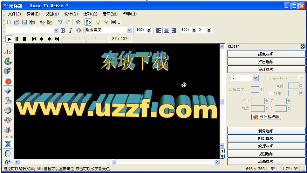This screenshot has height=173, width=307.
Task: Open the 文件(F) menu
Action: 15,14
